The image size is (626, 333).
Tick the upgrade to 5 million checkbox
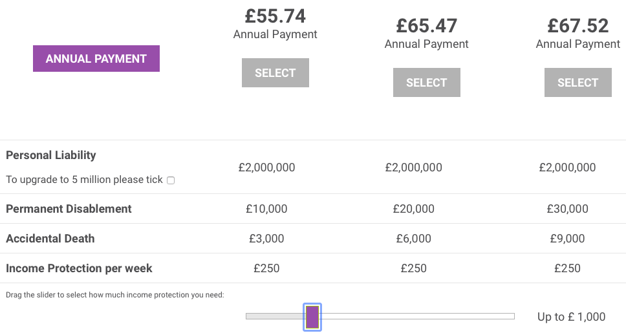(x=171, y=180)
